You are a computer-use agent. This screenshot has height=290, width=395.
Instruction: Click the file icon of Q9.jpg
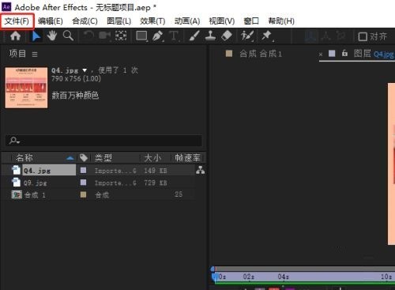pyautogui.click(x=17, y=183)
